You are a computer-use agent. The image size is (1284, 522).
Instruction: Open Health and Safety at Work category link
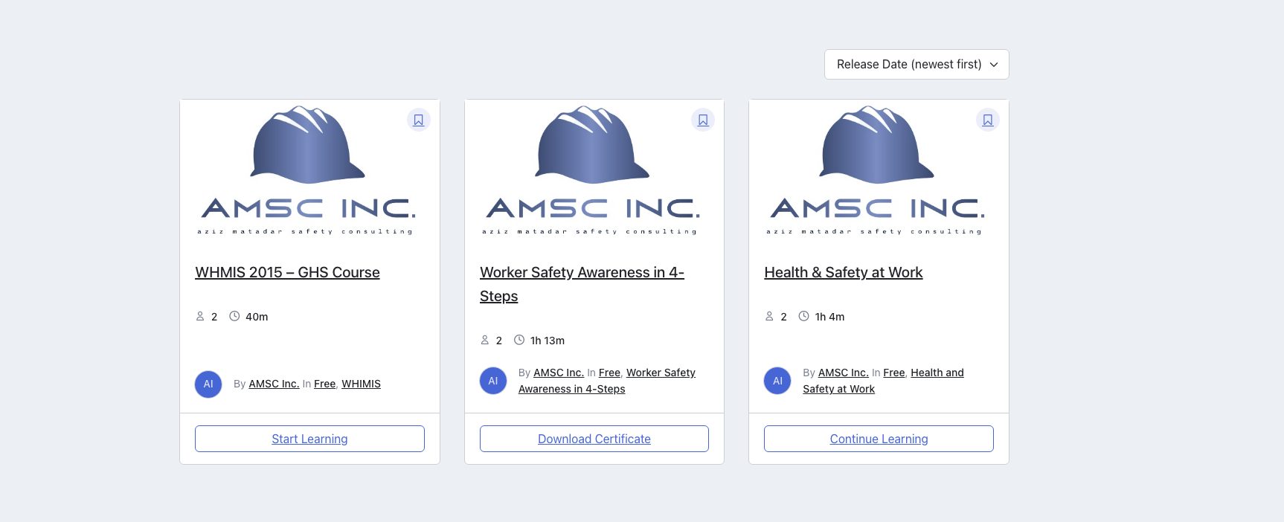(x=883, y=381)
